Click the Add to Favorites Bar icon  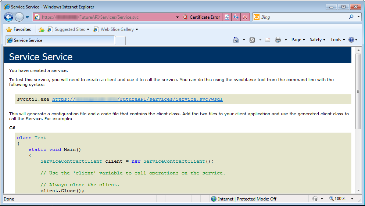click(42, 29)
